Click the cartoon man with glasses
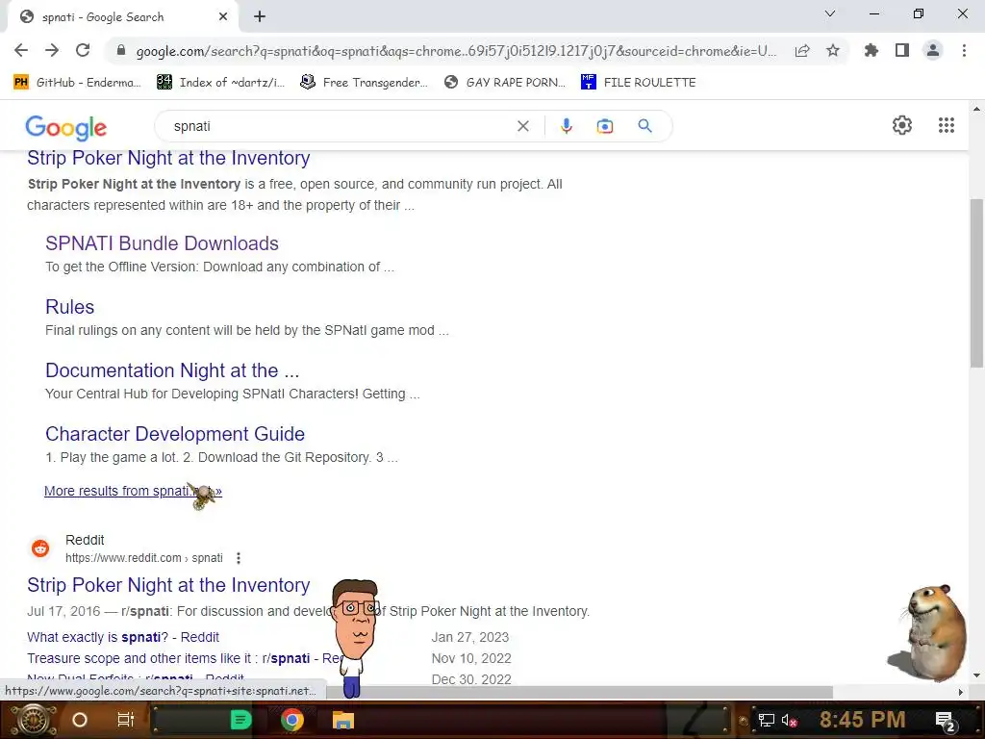Screen dimensions: 985x739 (356, 637)
